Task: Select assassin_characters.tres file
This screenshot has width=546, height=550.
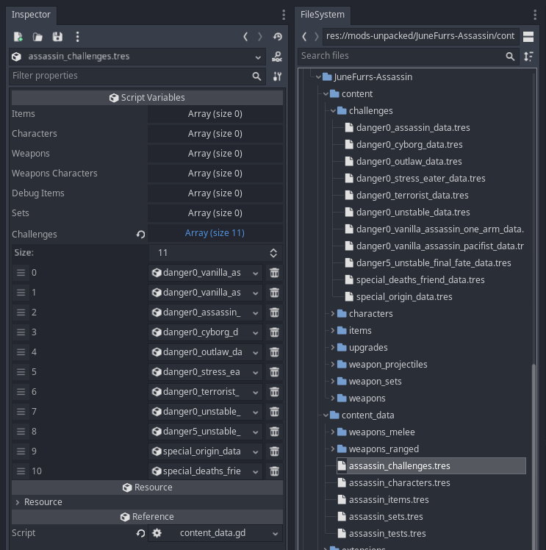Action: [399, 483]
